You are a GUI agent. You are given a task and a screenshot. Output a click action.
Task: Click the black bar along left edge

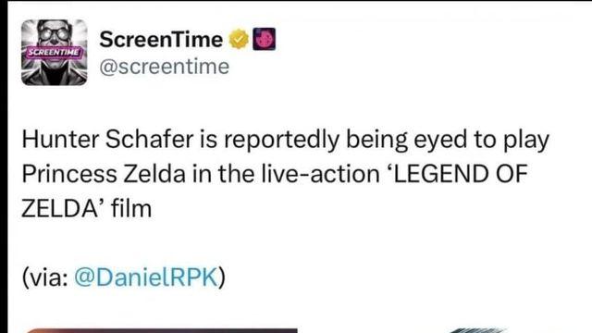pos(4,166)
